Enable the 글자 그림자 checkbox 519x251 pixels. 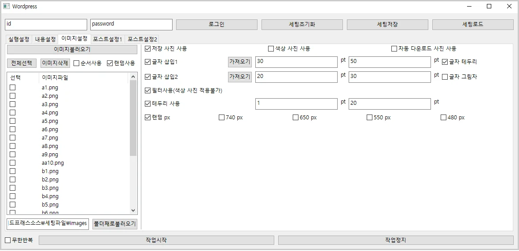coord(445,77)
